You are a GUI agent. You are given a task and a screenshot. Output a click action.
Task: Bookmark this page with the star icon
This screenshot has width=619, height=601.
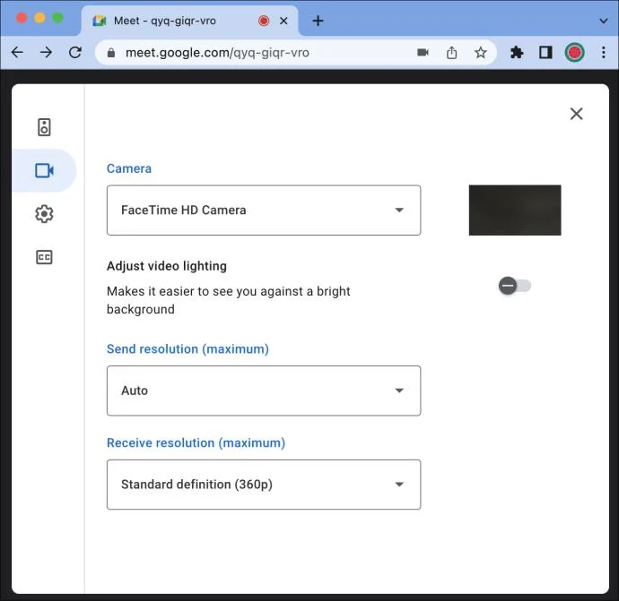(x=481, y=53)
